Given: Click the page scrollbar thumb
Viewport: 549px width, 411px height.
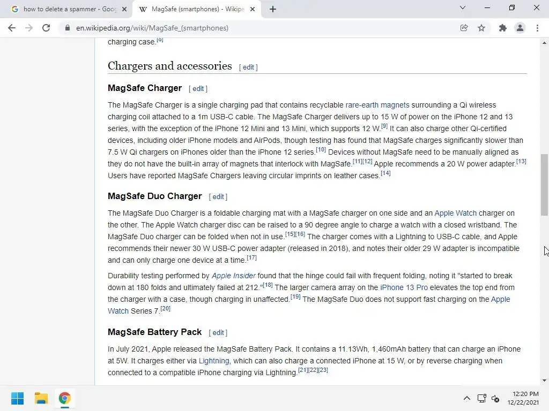Looking at the screenshot, I should coord(544,185).
